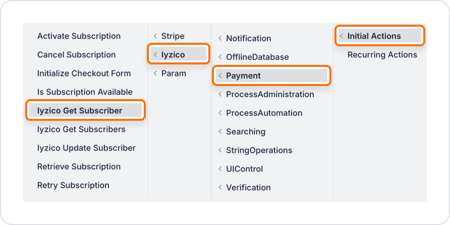
Task: Open the Stripe submenu
Action: pos(173,36)
